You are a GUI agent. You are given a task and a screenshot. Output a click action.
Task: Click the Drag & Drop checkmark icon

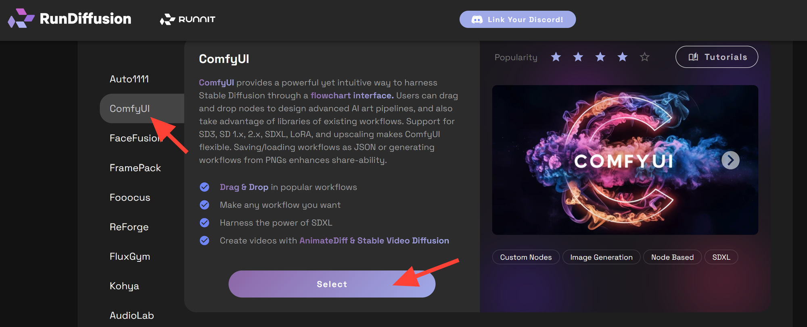coord(205,187)
